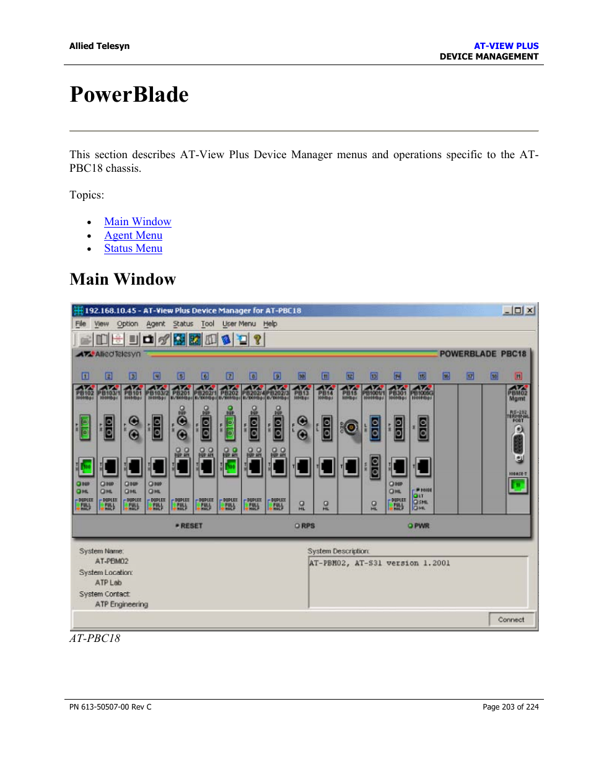
Task: Click the window title bar app icon
Action: click(78, 310)
